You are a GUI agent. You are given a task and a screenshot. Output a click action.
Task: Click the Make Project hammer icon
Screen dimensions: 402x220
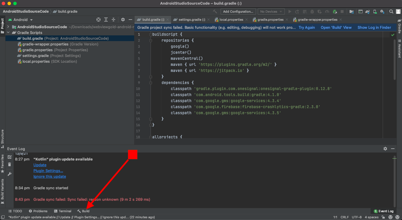(x=215, y=12)
